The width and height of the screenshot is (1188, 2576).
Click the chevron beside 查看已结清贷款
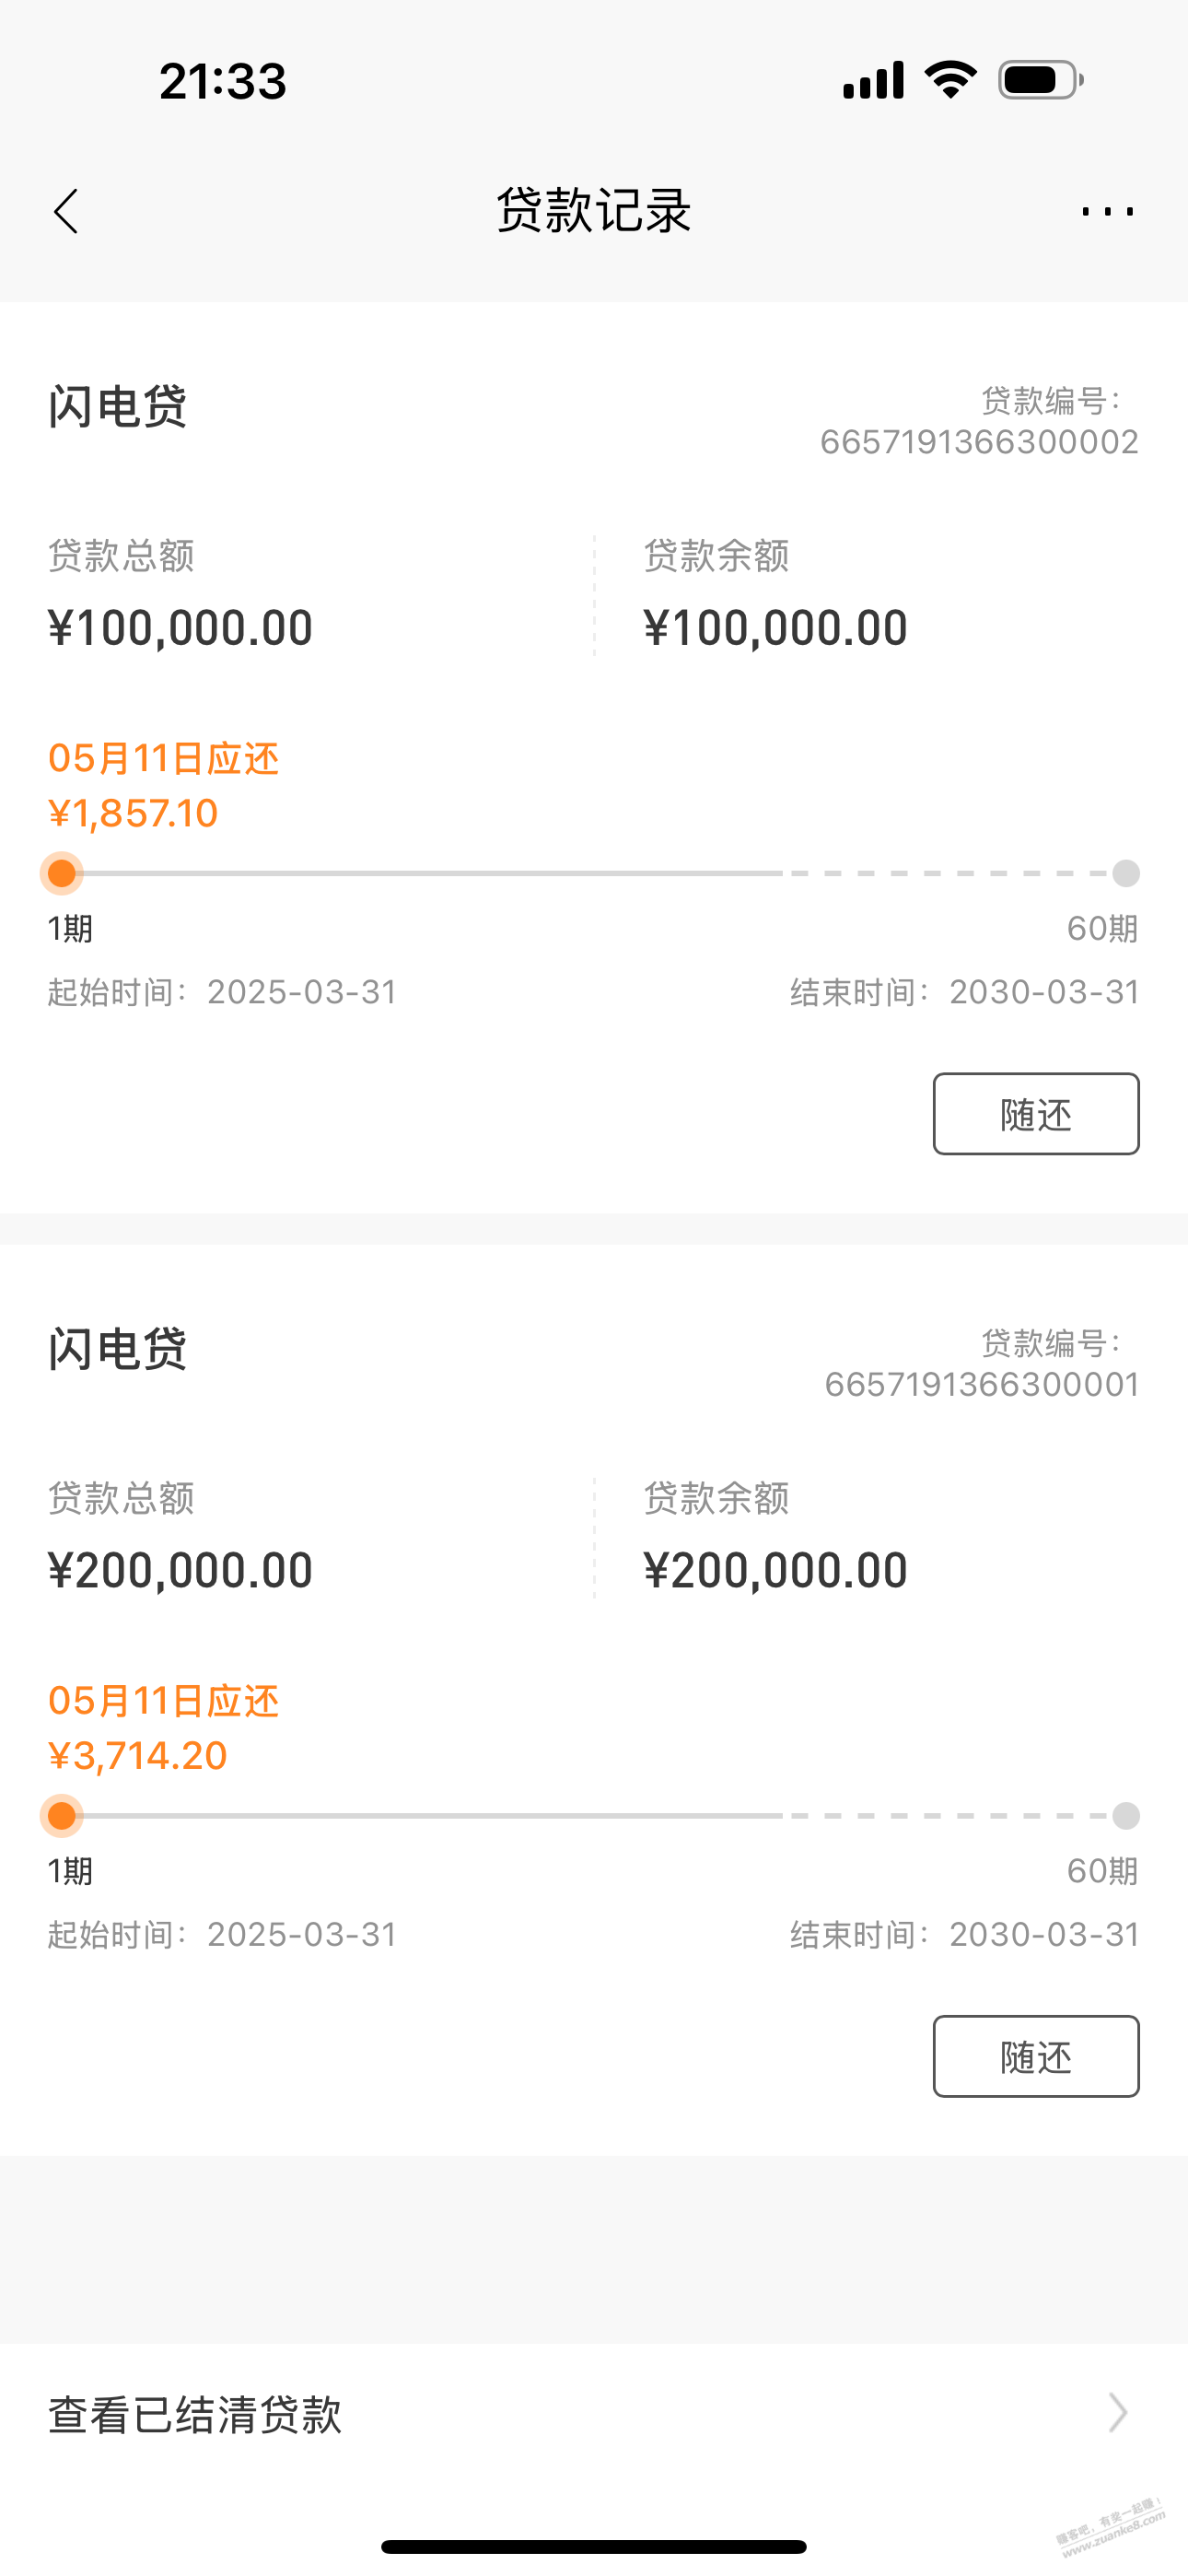coord(1118,2413)
